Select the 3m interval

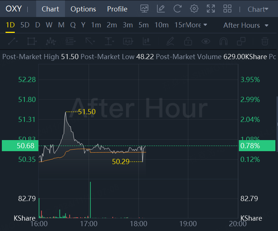coord(128,25)
